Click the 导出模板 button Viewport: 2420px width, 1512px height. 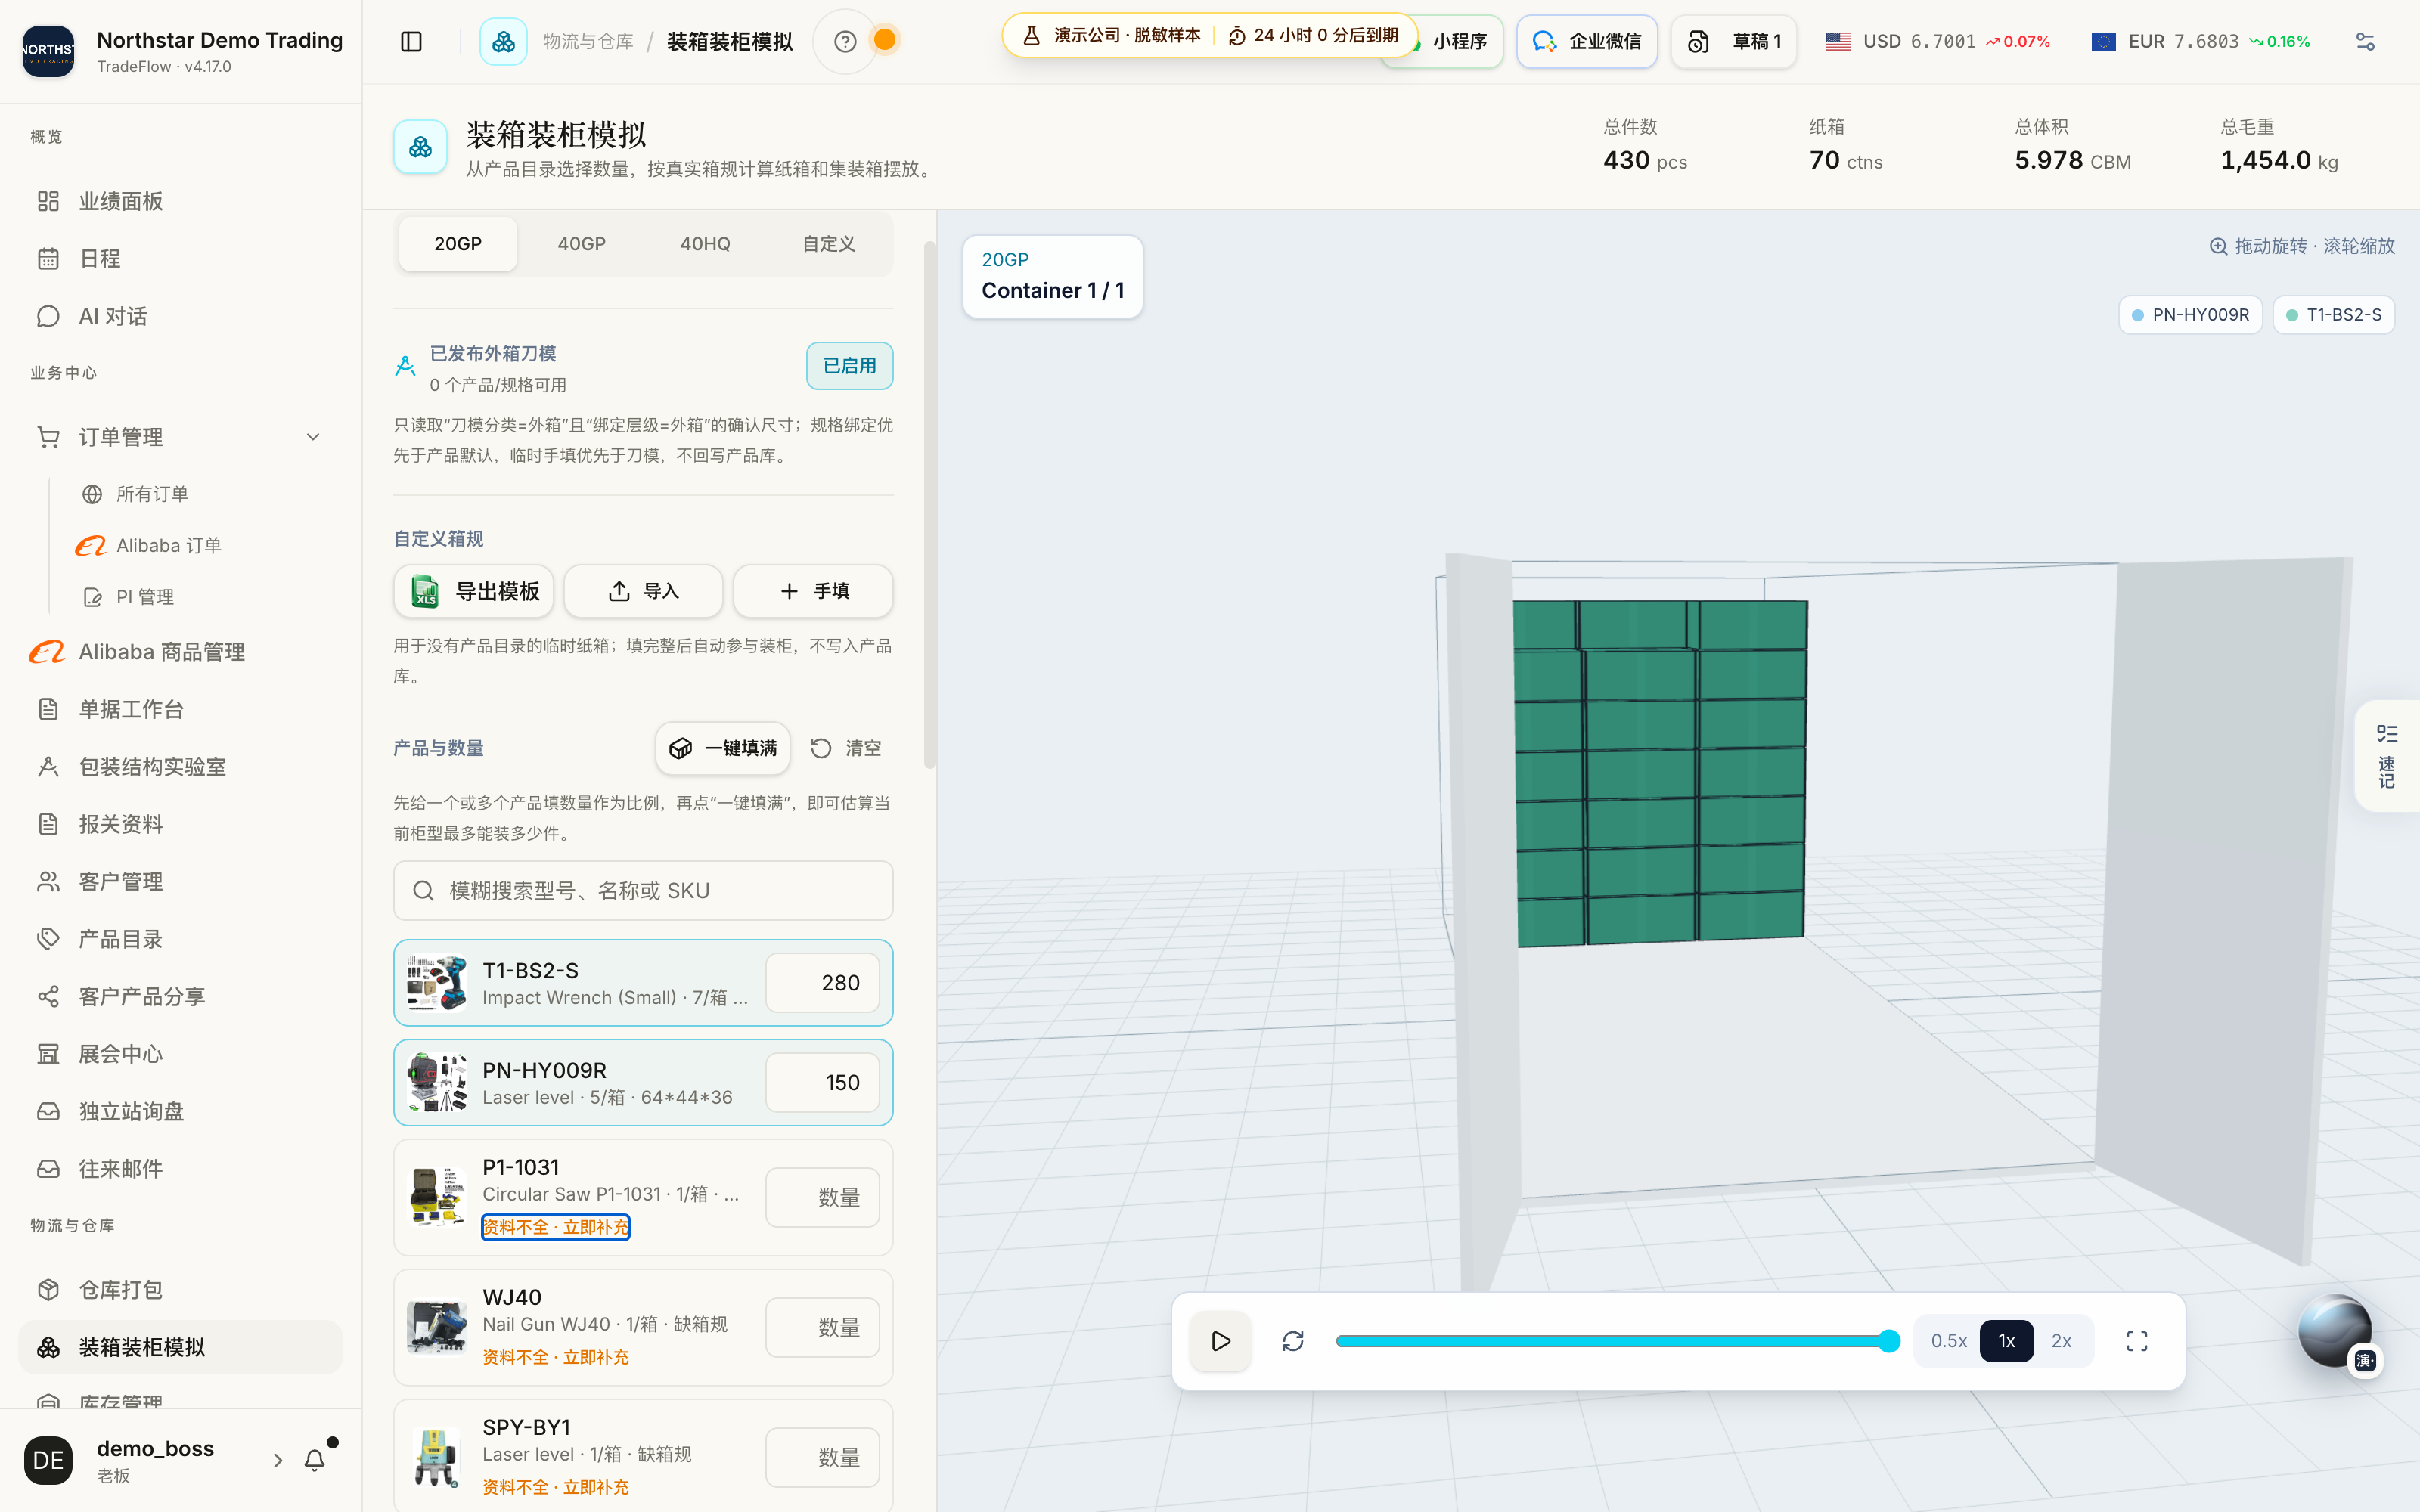pos(473,591)
